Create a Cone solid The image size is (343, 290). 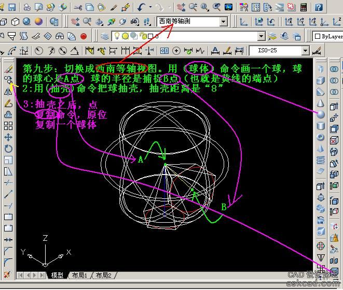(321, 103)
